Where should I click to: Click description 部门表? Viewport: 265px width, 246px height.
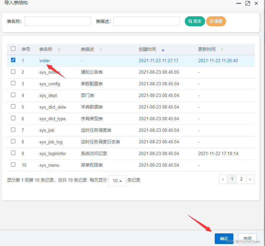coord(87,96)
